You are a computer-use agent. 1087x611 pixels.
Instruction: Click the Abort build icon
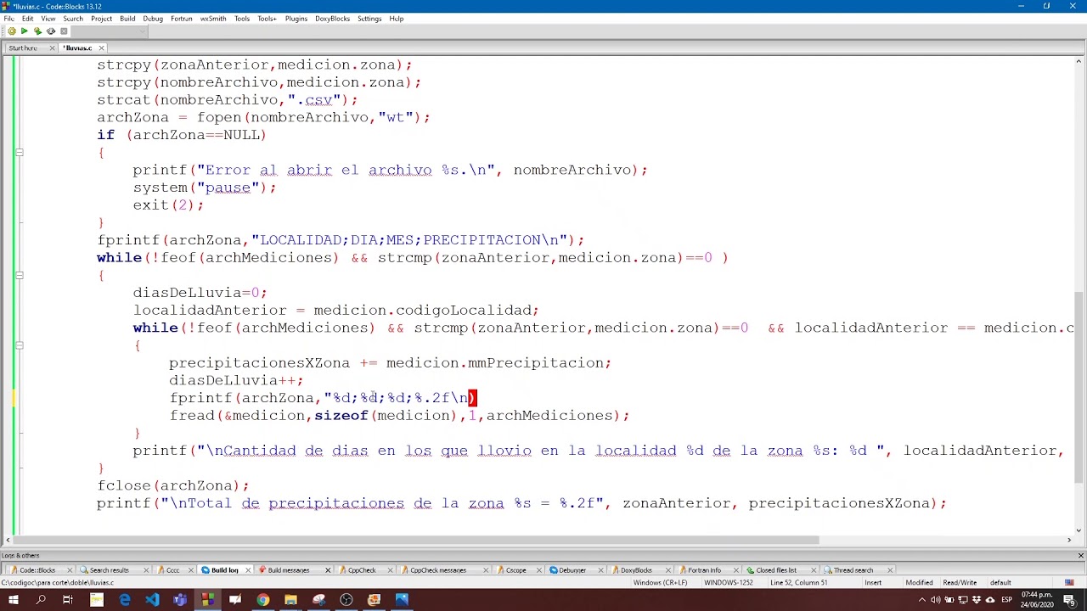(x=64, y=31)
